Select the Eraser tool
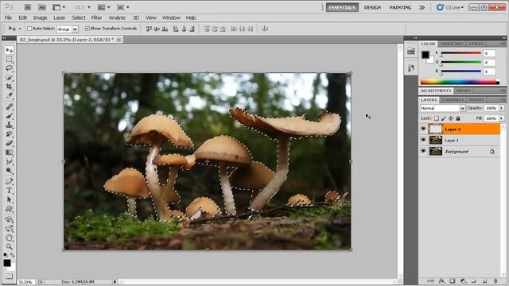This screenshot has width=509, height=286. [x=9, y=143]
